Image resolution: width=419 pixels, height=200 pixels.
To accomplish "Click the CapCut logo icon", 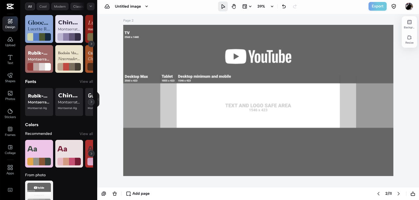I will click(x=10, y=6).
